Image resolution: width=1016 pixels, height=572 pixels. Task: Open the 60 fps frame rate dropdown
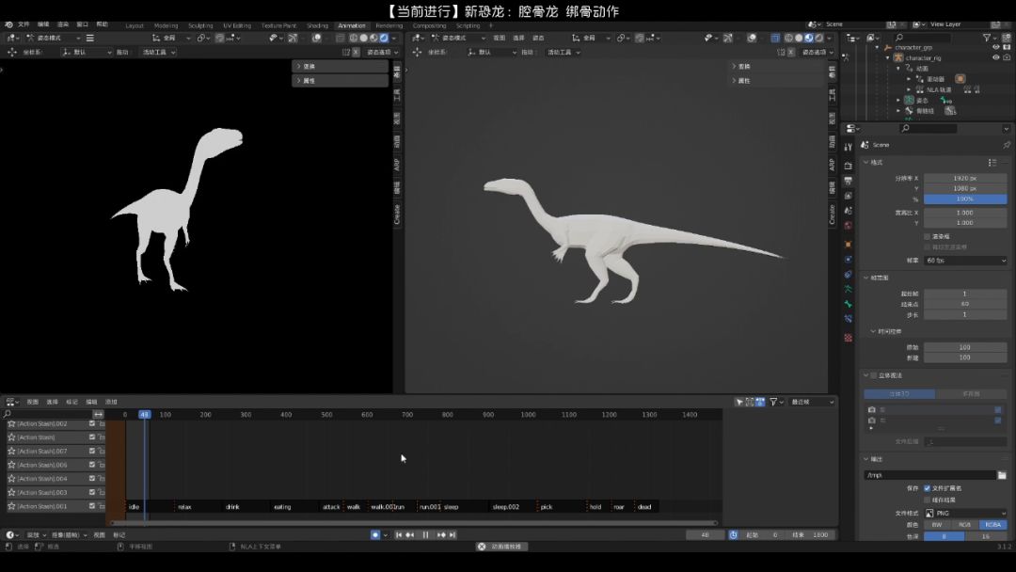click(x=965, y=261)
